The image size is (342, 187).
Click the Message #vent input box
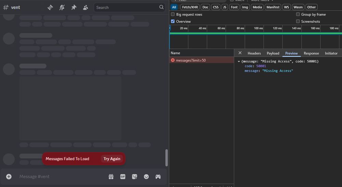tap(61, 176)
